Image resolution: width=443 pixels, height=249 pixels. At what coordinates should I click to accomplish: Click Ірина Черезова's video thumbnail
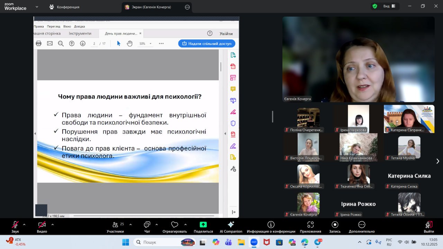point(358,118)
